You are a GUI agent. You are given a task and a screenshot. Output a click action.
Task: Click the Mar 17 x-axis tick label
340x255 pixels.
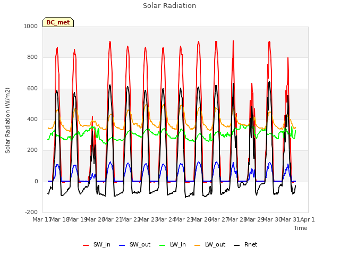click(41, 219)
